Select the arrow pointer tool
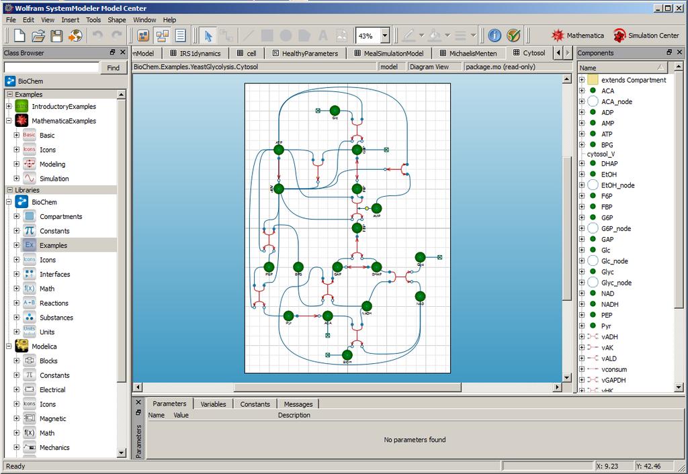 click(x=208, y=36)
